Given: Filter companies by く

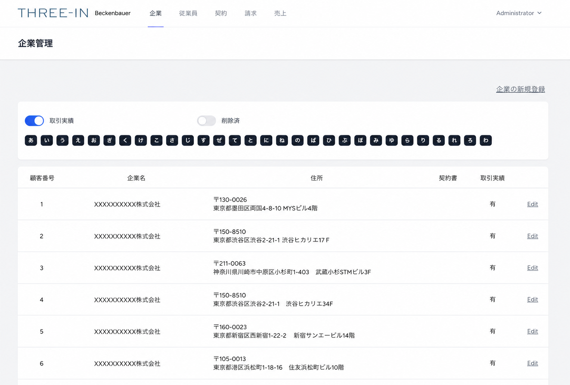Looking at the screenshot, I should tap(125, 141).
